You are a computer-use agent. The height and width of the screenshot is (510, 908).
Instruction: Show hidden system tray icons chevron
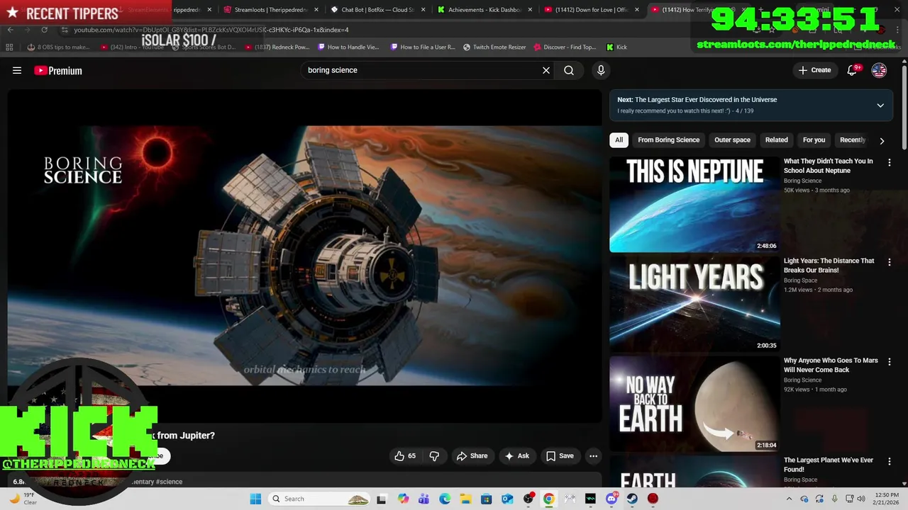790,499
